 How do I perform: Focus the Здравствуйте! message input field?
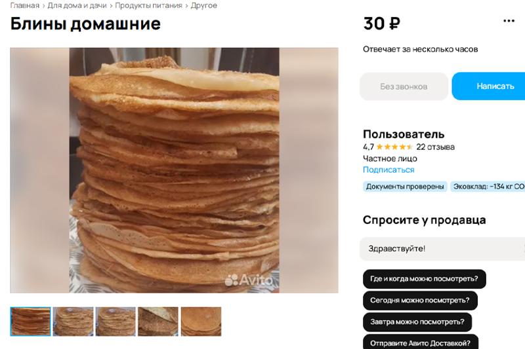(x=442, y=249)
